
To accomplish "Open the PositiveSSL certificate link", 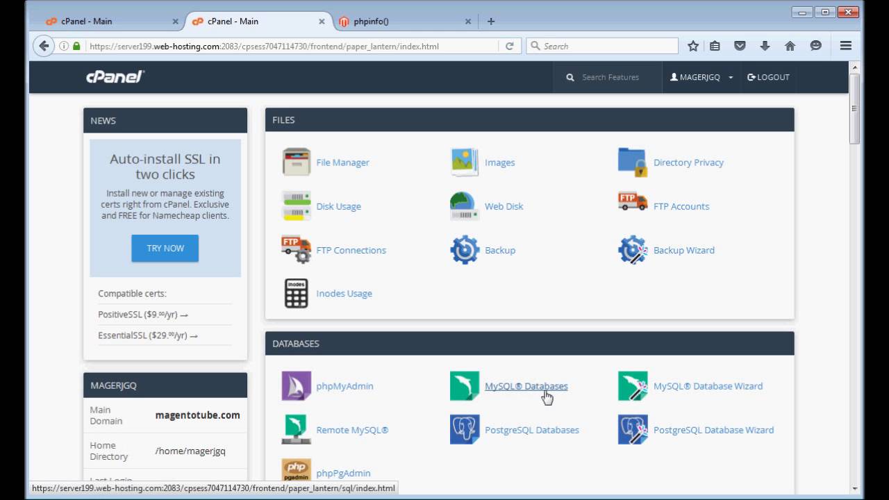I will tap(143, 315).
